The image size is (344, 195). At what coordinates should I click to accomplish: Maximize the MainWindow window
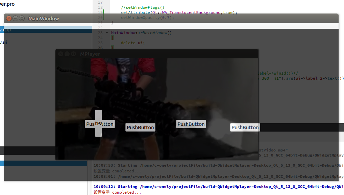click(22, 19)
